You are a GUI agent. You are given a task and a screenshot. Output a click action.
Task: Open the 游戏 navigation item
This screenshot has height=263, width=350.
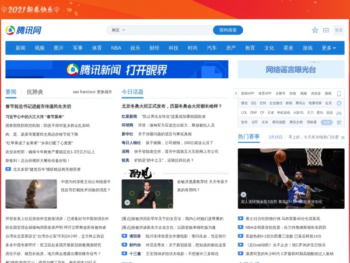[307, 48]
